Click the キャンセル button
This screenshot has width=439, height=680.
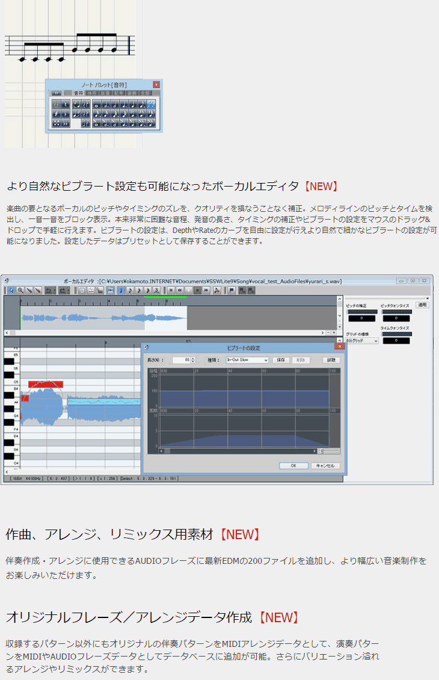click(x=325, y=465)
